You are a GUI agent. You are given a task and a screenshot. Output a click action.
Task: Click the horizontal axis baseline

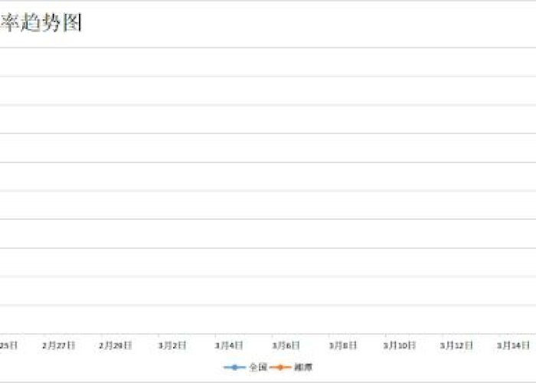point(268,333)
